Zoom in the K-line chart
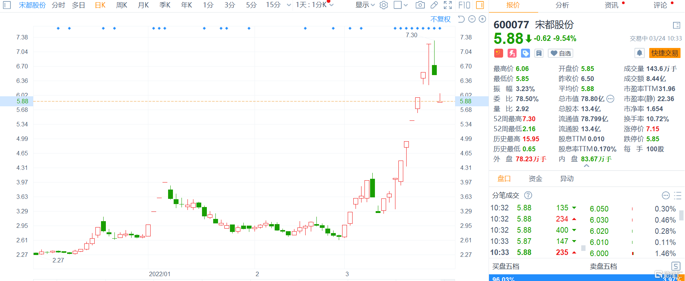This screenshot has width=685, height=281. tap(482, 19)
